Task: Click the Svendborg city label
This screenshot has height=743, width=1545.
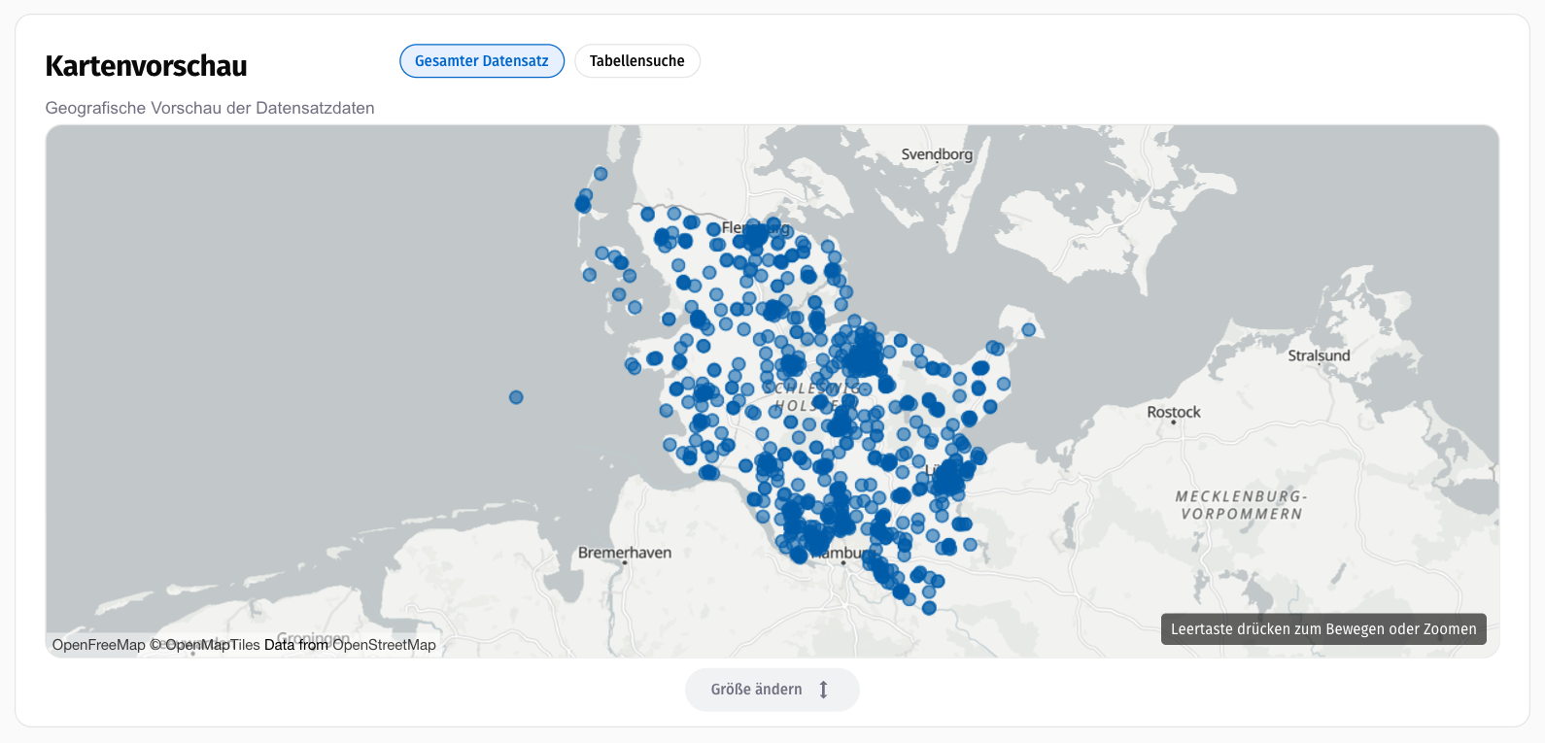Action: 937,154
